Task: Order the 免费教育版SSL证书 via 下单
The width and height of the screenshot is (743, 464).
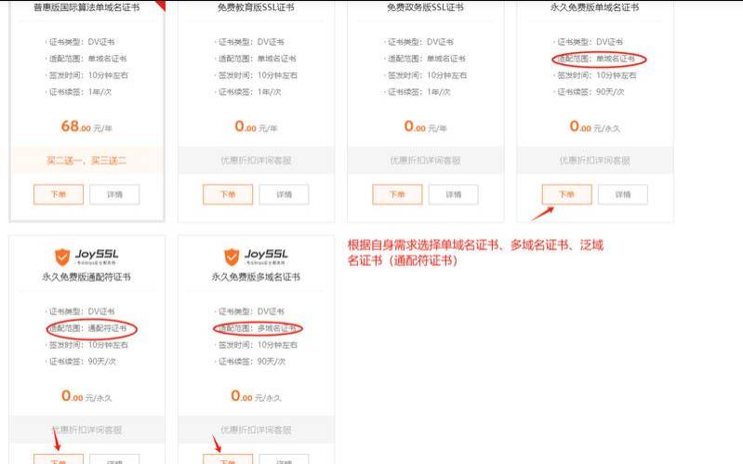Action: tap(228, 194)
